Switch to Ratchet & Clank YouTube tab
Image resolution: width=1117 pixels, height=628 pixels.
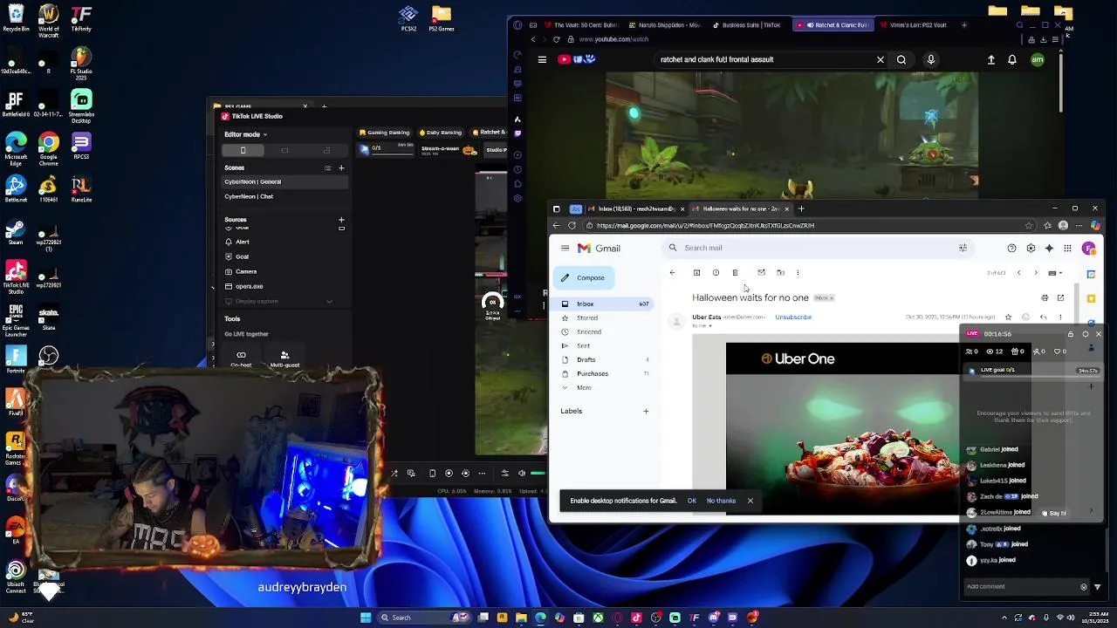coord(833,25)
